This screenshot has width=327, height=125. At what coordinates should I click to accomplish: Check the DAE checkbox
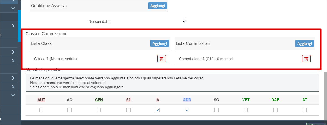point(275,110)
